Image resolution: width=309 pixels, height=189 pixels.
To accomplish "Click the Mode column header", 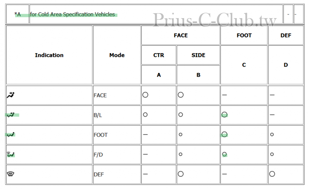I will [x=117, y=55].
